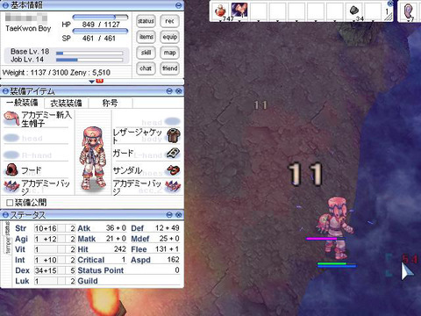Click the Aspd value 162
421x316 pixels.
click(x=173, y=260)
